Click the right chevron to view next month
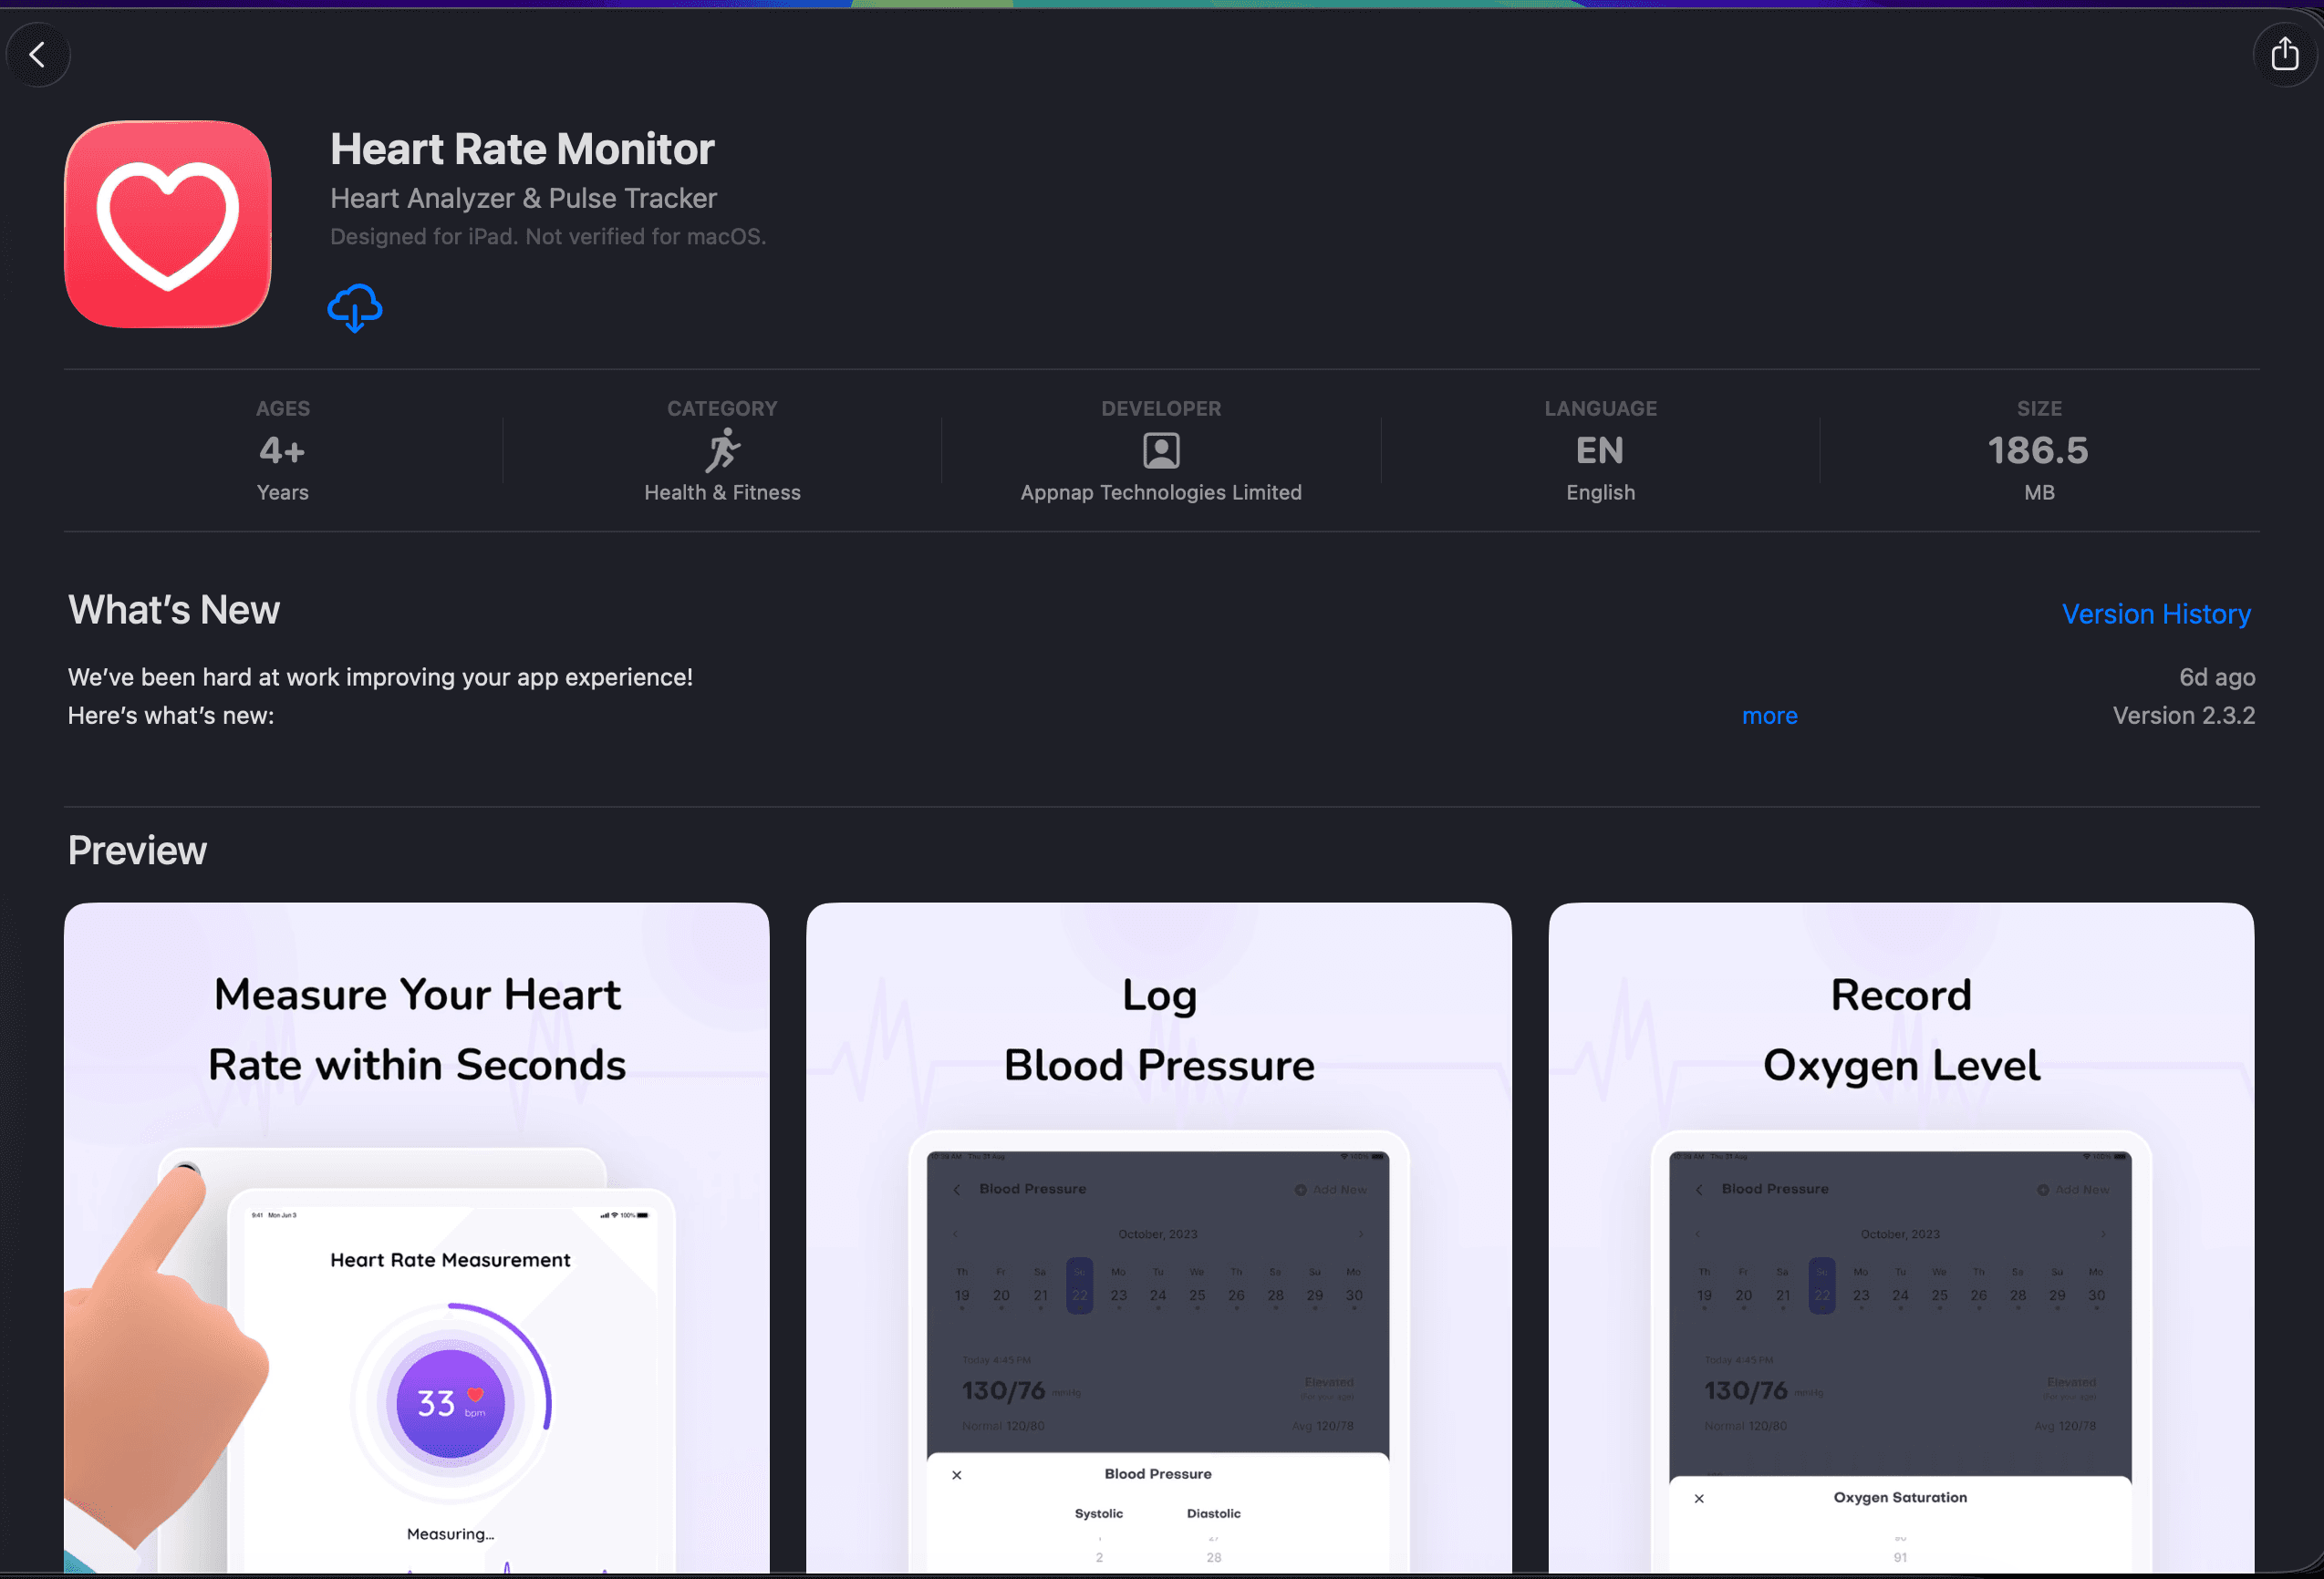The height and width of the screenshot is (1579, 2324). pos(1360,1233)
